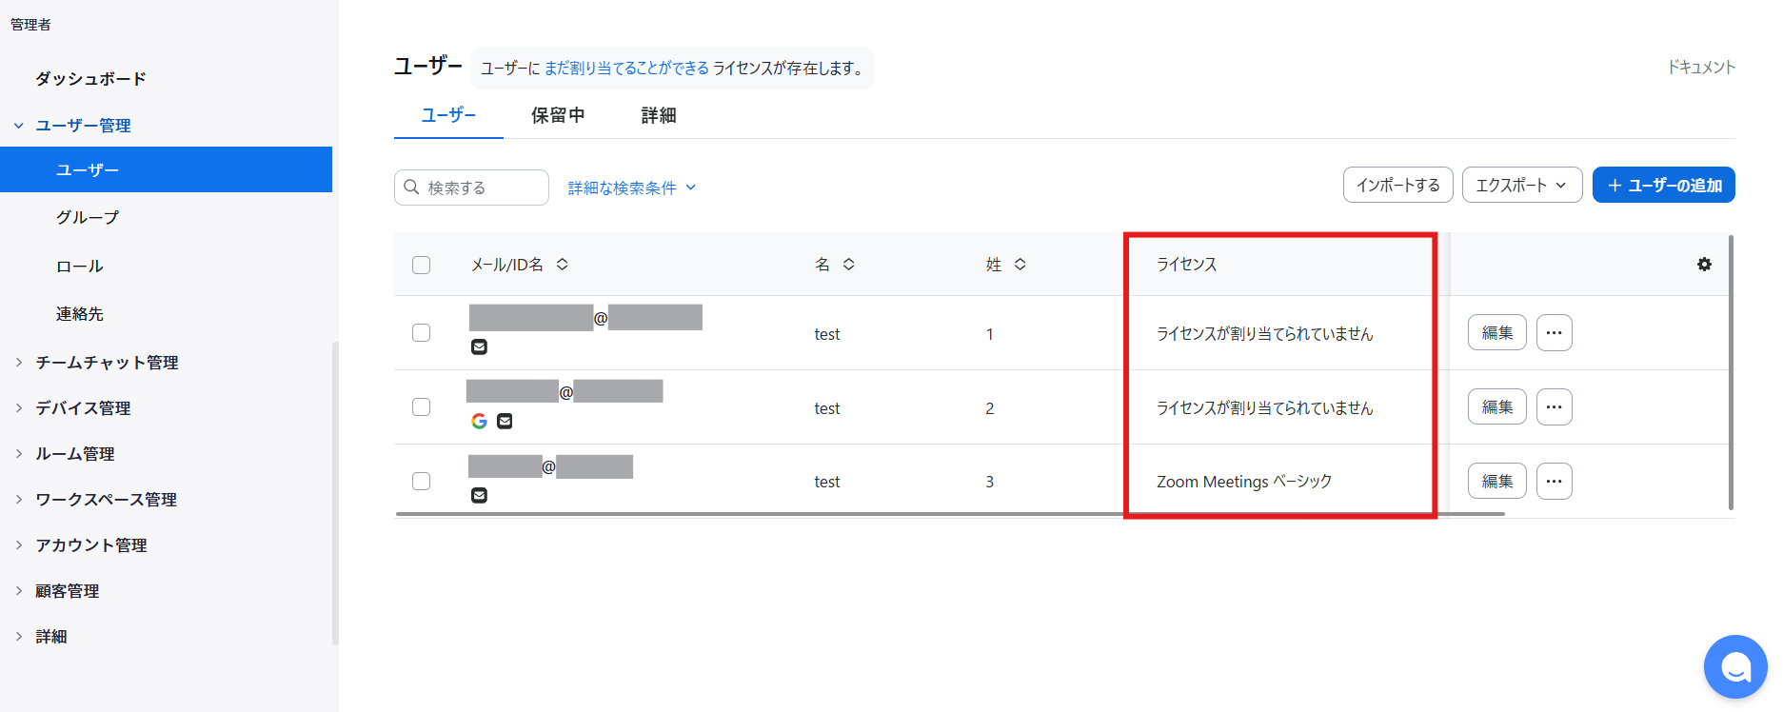
Task: Focus the 検索する search field
Action: coord(471,188)
